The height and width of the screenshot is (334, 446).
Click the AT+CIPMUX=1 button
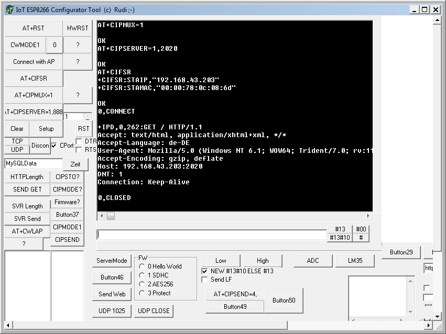pos(34,95)
